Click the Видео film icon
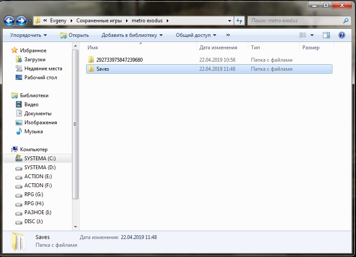 coord(19,105)
